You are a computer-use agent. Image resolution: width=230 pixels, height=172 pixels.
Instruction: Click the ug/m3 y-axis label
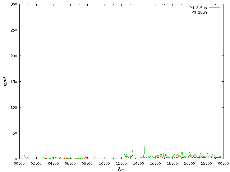click(5, 82)
